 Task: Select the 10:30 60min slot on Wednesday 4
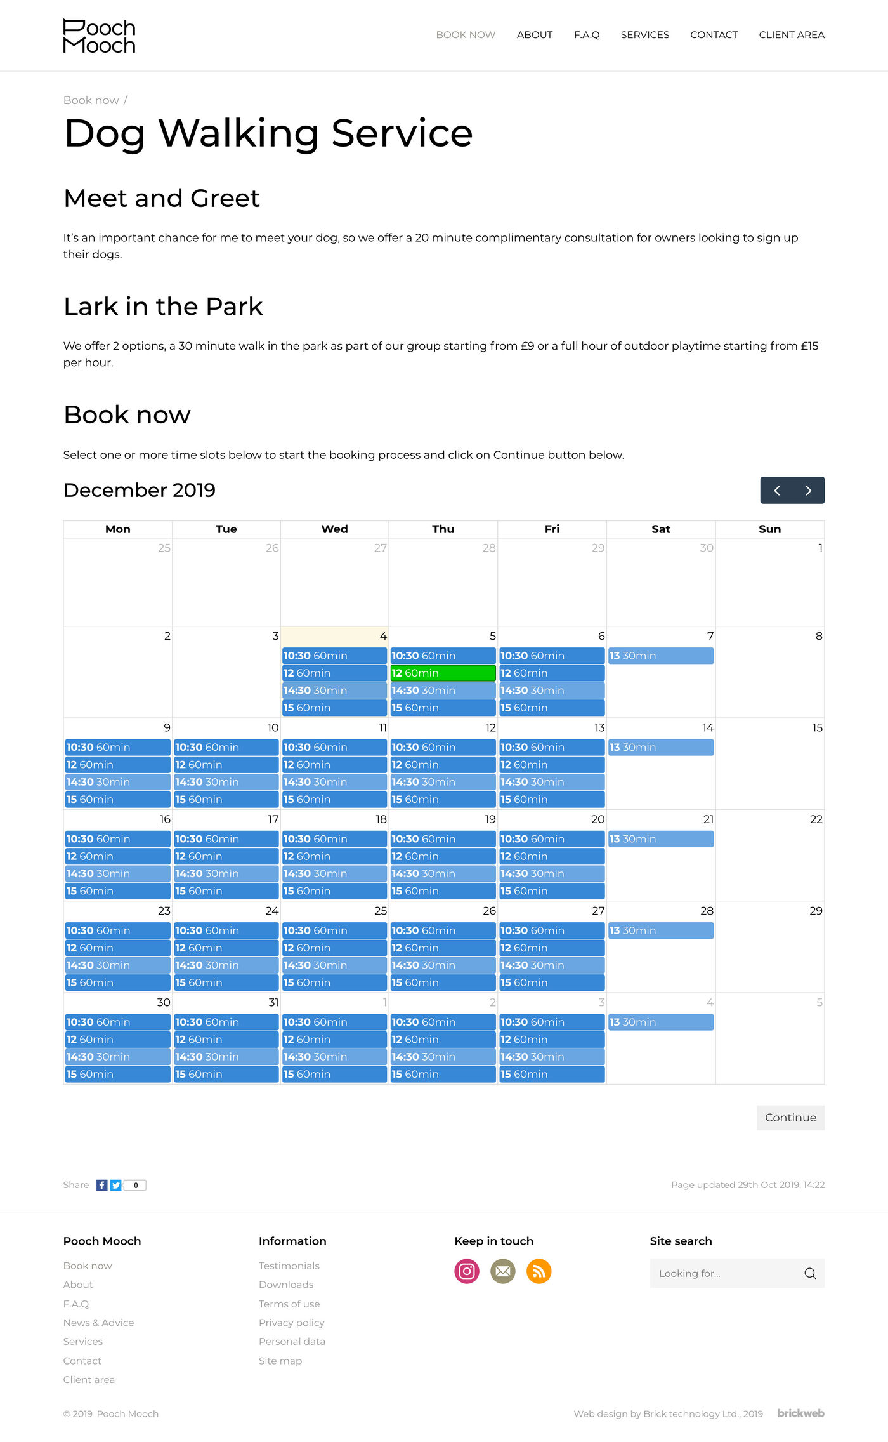pos(334,656)
